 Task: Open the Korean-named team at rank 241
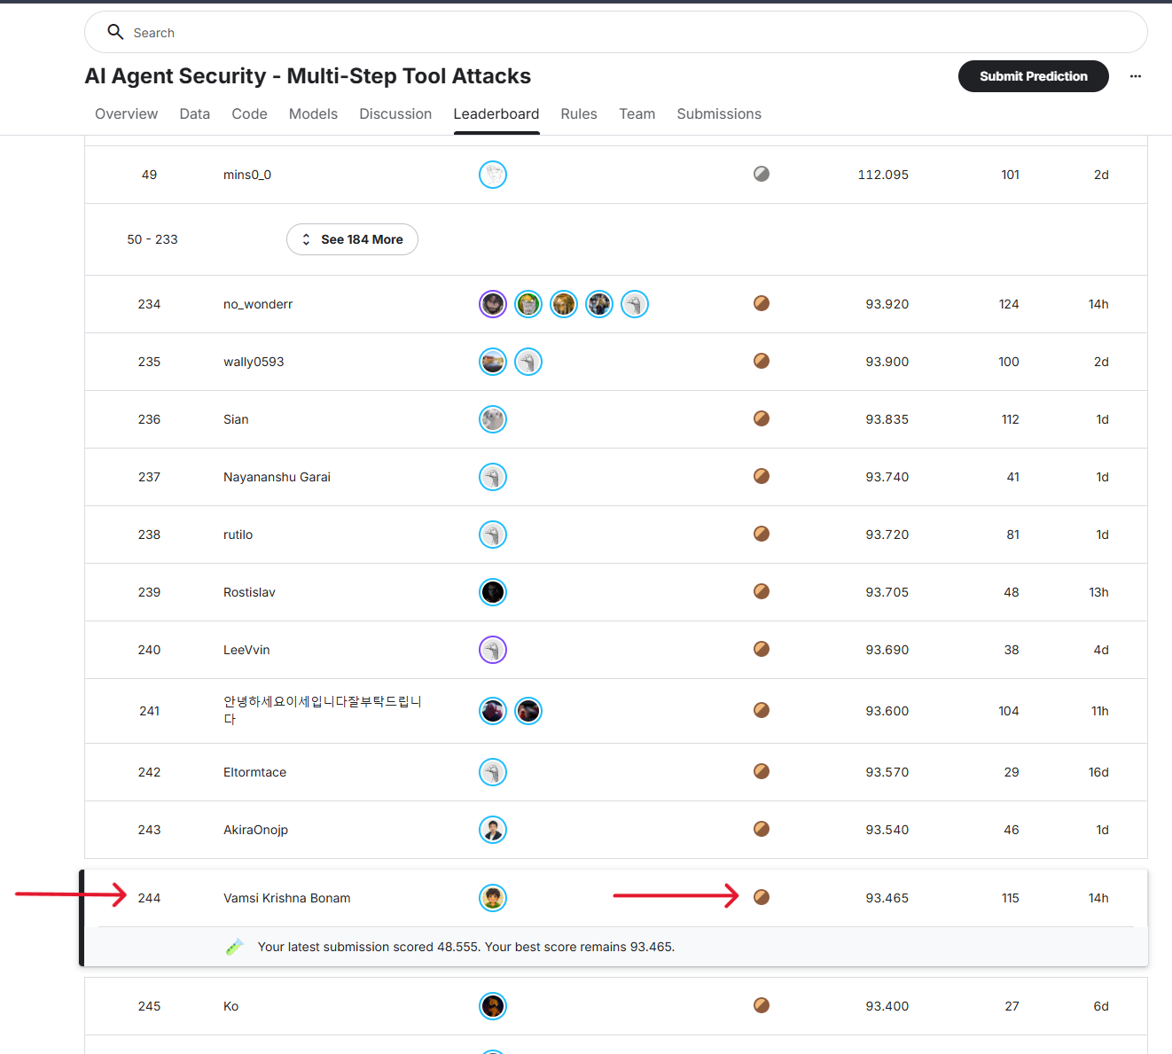323,710
